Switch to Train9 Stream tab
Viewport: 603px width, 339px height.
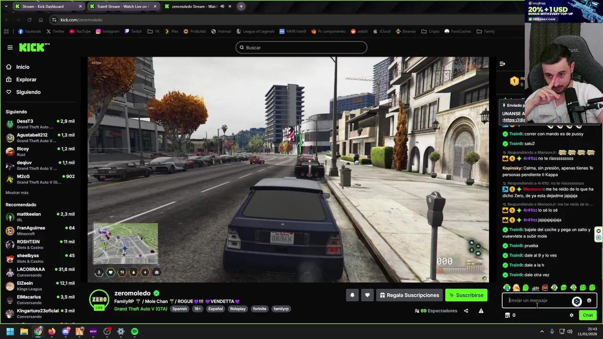pos(122,7)
